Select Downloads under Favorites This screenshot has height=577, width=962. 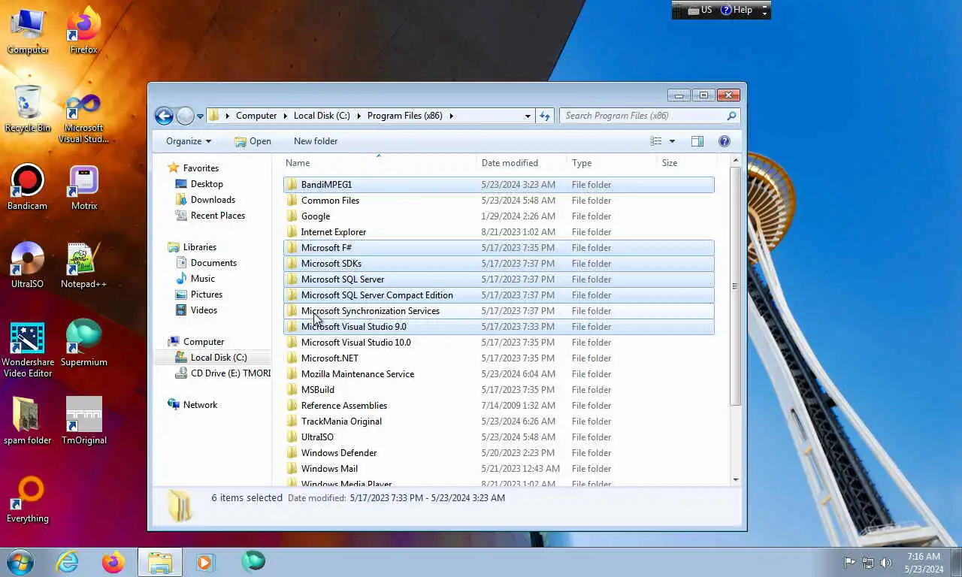coord(213,200)
